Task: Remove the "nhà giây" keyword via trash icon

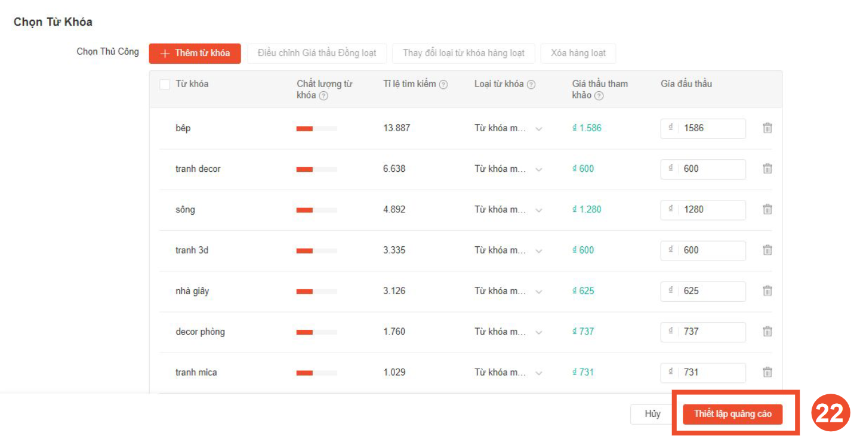Action: coord(767,291)
